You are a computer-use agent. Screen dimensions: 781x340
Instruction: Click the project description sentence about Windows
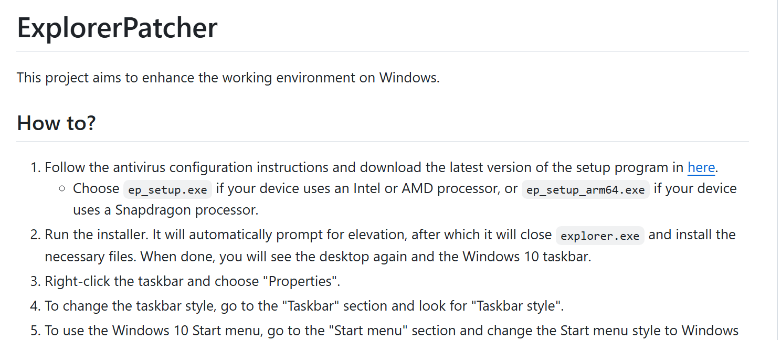228,78
